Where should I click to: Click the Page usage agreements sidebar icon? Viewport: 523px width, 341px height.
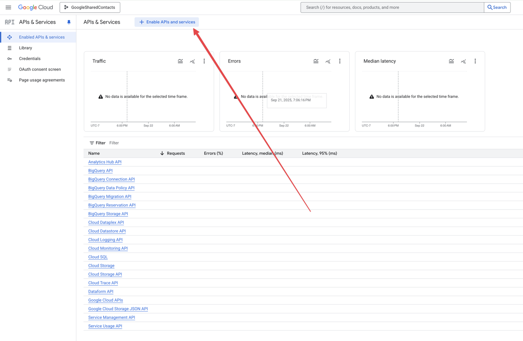tap(9, 80)
